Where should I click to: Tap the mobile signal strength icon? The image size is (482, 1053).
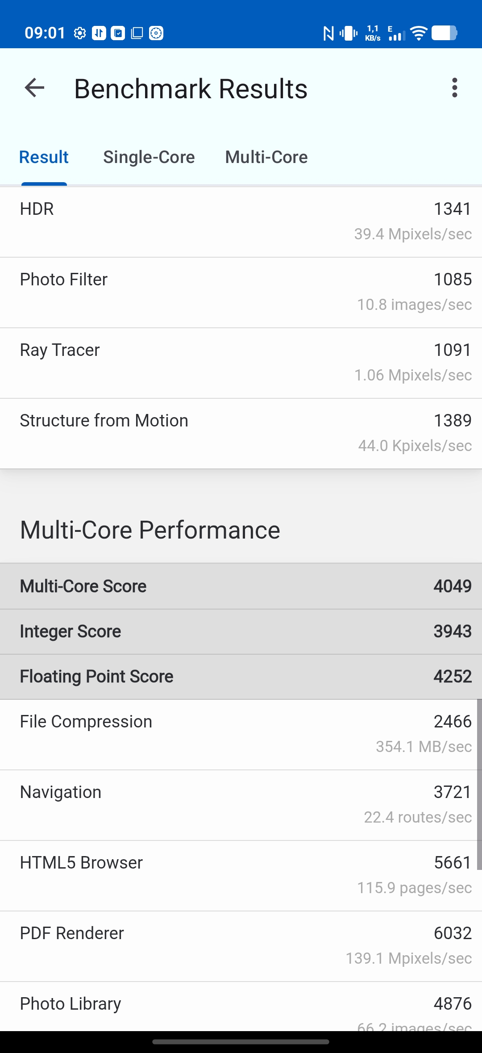tap(397, 34)
